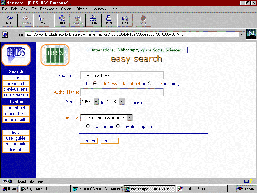The image size is (257, 193).
Task: Open save / retrieve sidebar link
Action: pos(16,95)
